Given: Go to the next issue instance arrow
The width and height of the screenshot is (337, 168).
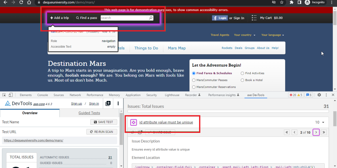Looking at the screenshot, I should coord(316,132).
